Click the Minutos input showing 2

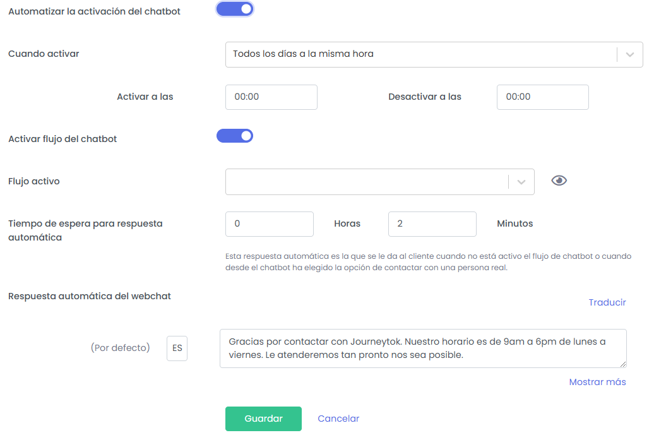pyautogui.click(x=432, y=224)
